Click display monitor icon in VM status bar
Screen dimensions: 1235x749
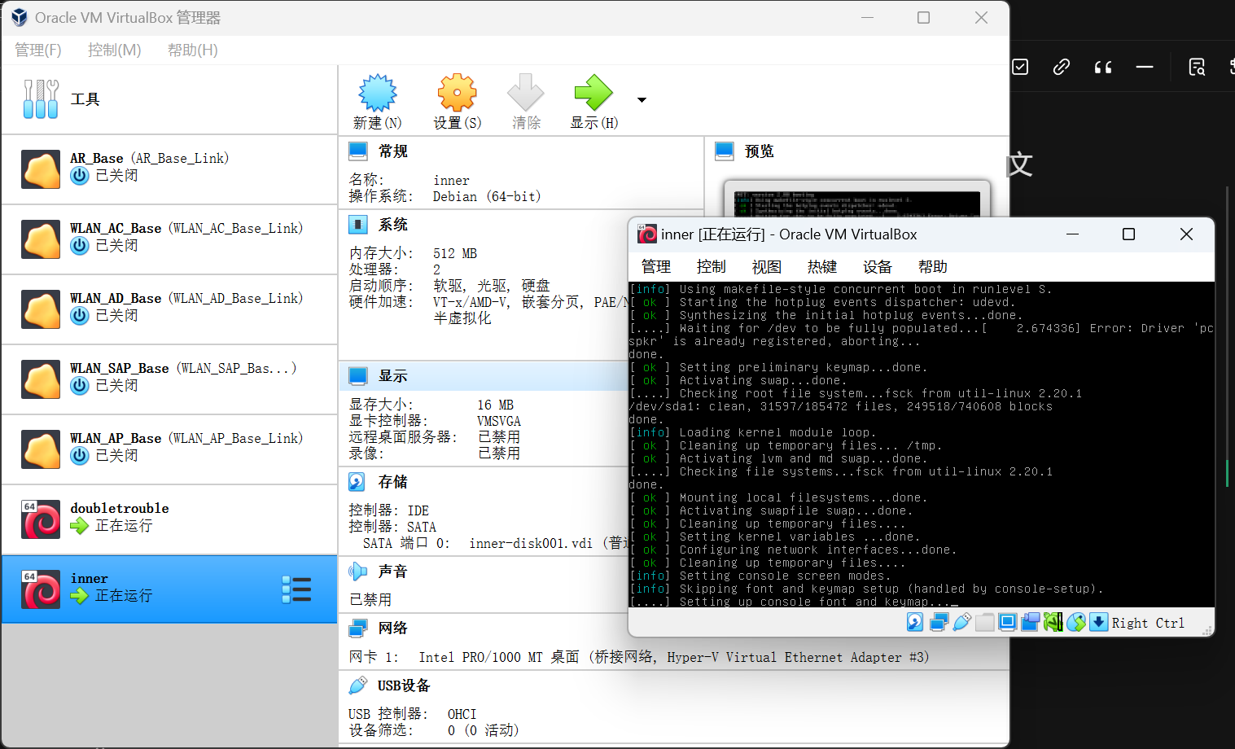pos(1007,622)
